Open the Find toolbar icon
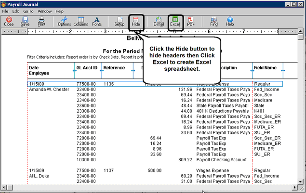306x193 pixels. pyautogui.click(x=214, y=22)
